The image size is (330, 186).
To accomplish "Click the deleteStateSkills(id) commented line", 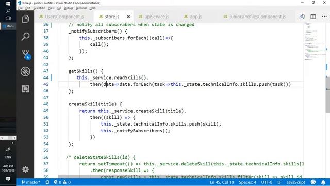I will (101, 157).
